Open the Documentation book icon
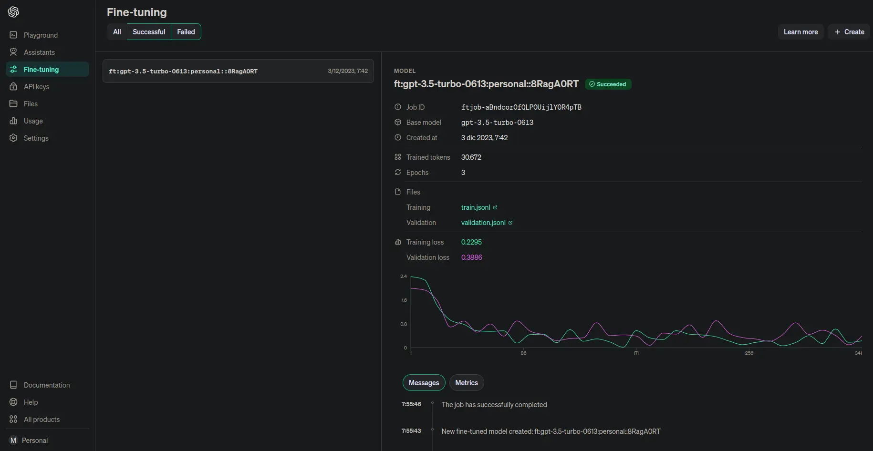873x451 pixels. point(13,385)
